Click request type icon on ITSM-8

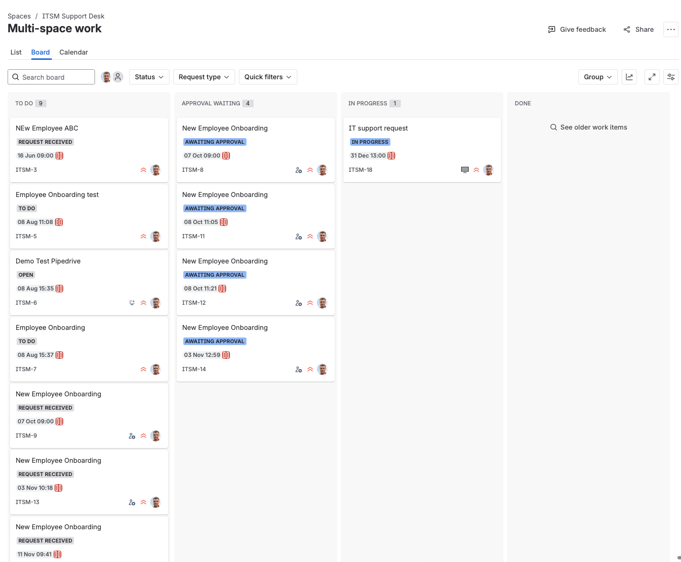(299, 170)
